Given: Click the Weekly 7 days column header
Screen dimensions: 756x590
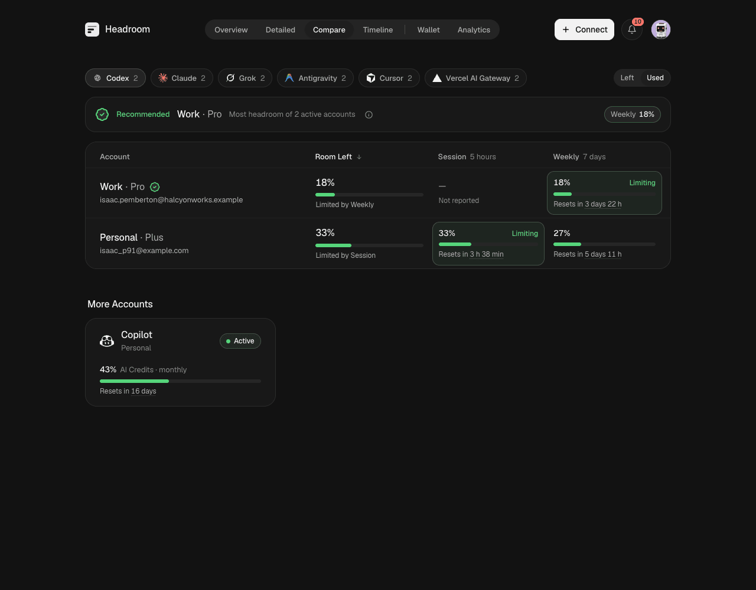Looking at the screenshot, I should pyautogui.click(x=579, y=157).
